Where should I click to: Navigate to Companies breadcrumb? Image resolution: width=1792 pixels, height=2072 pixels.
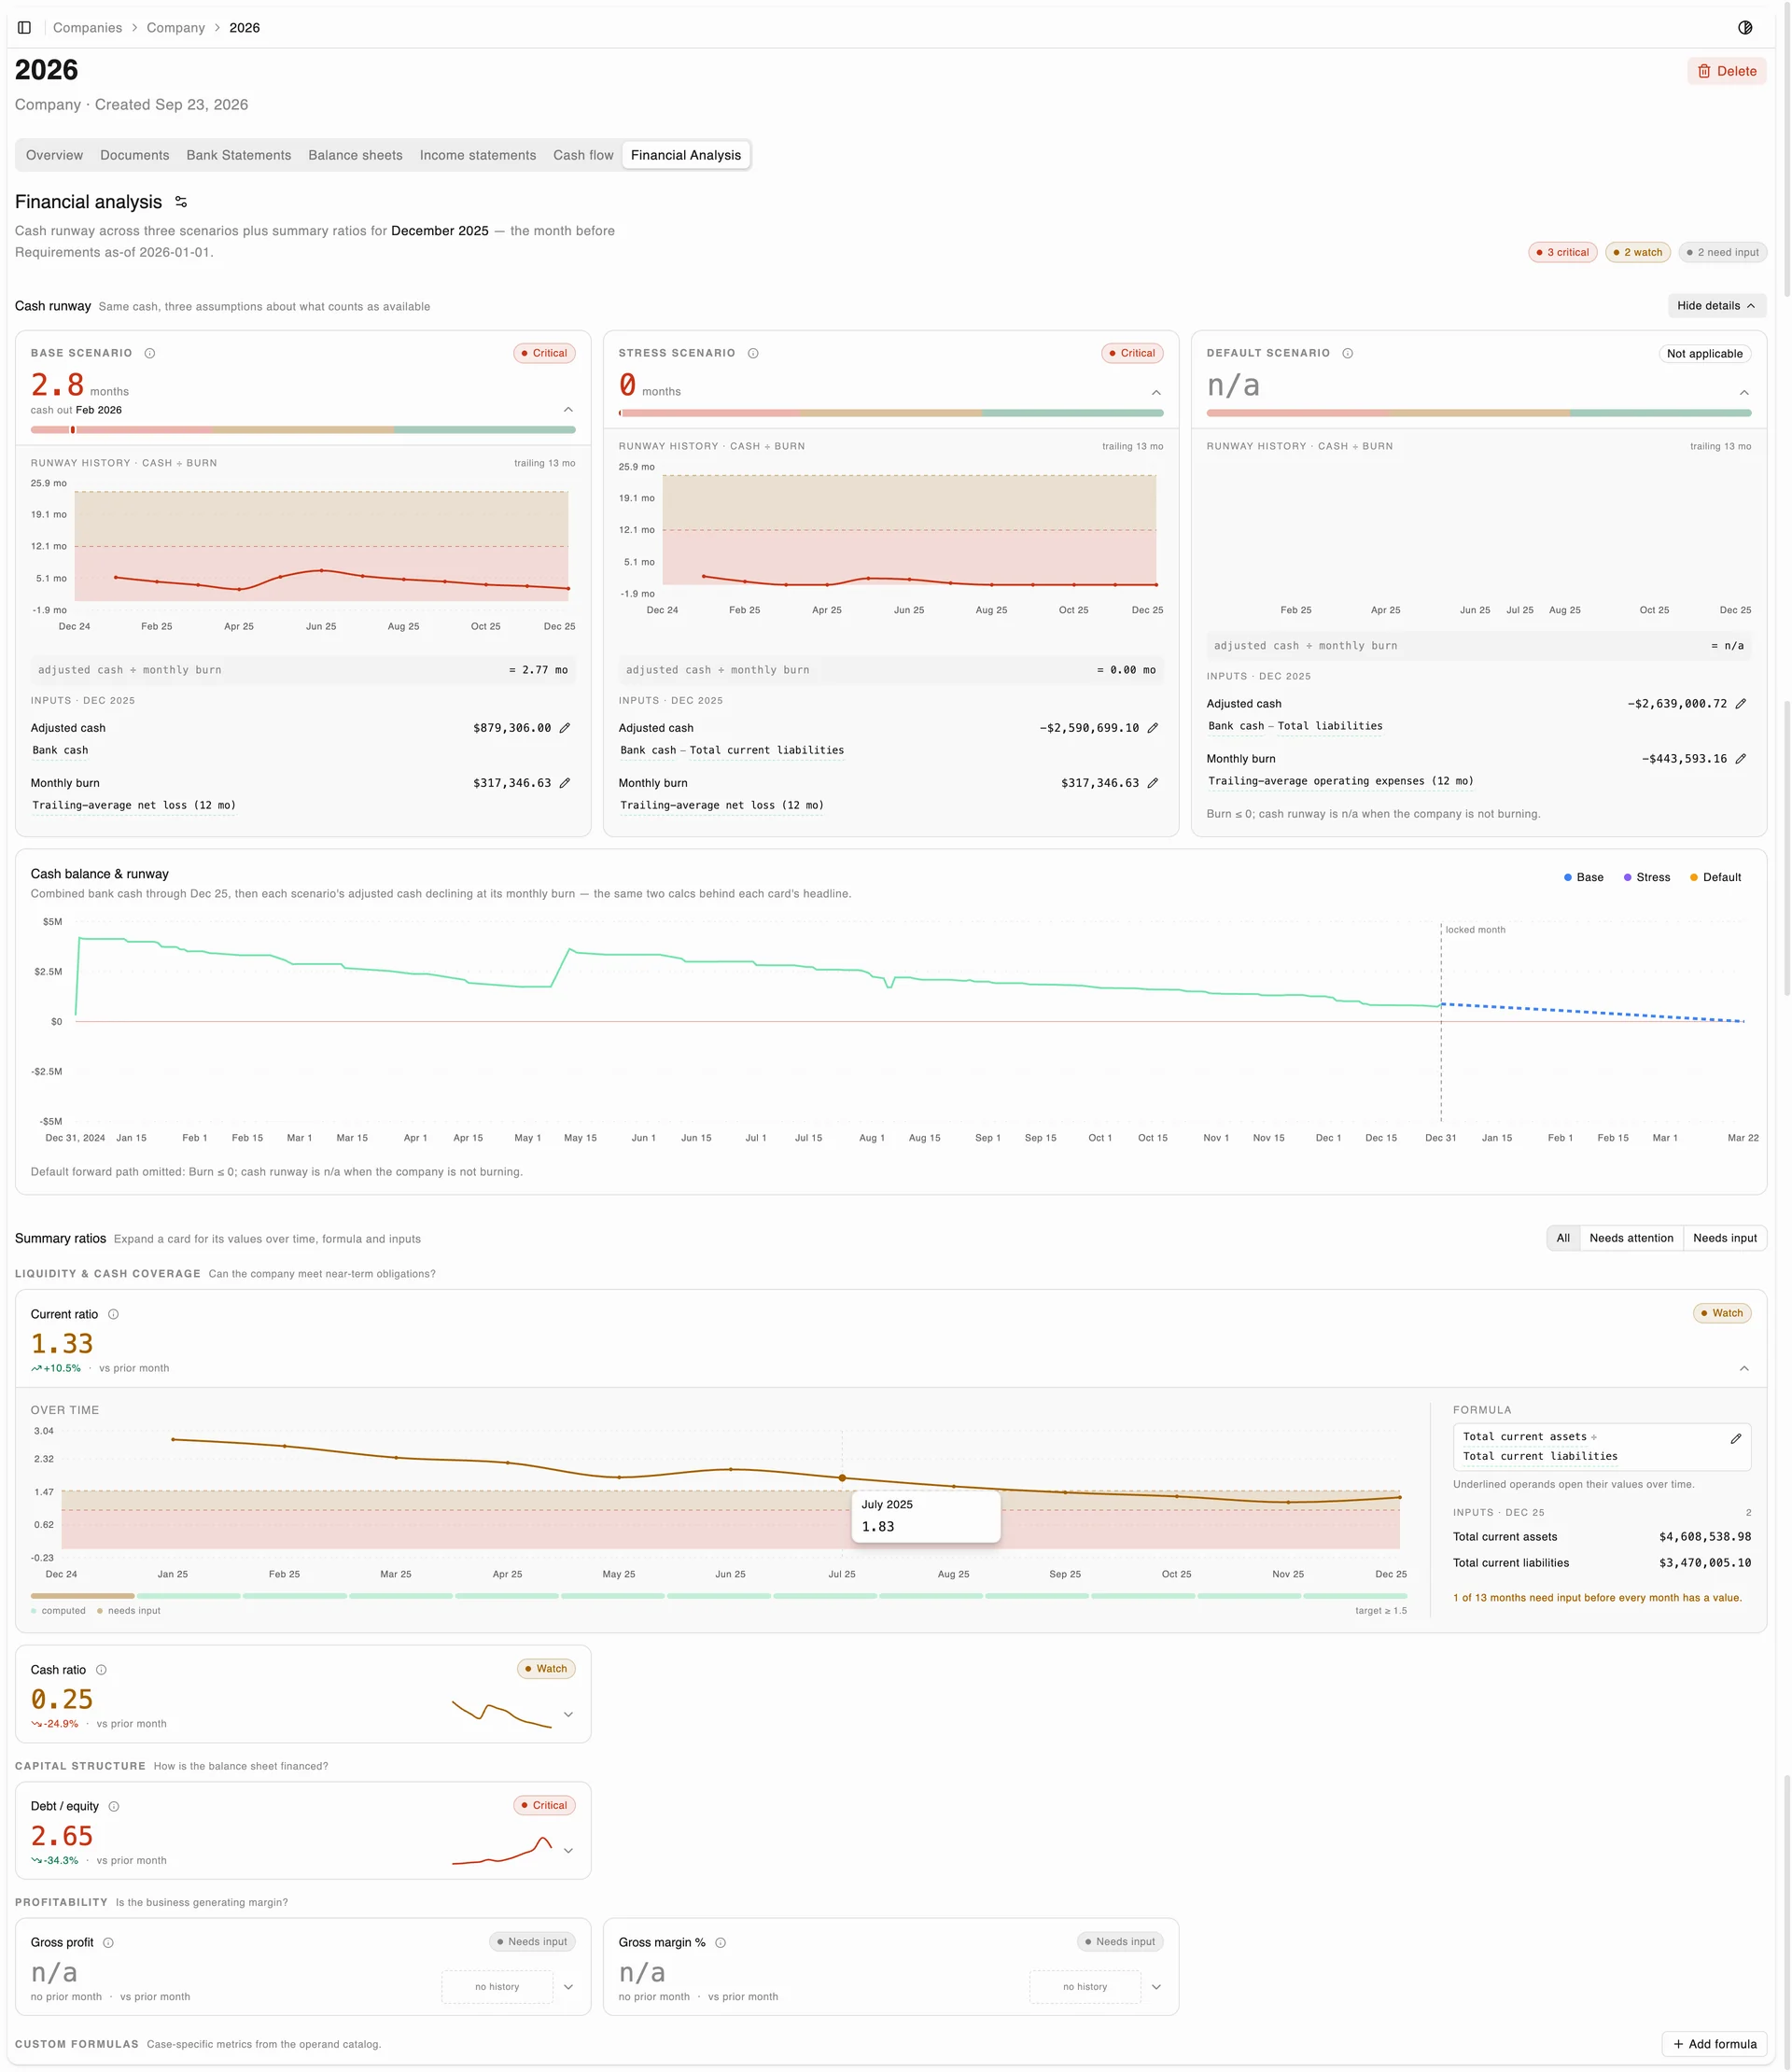pos(87,28)
